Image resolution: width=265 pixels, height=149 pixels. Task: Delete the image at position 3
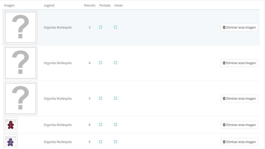point(239,28)
